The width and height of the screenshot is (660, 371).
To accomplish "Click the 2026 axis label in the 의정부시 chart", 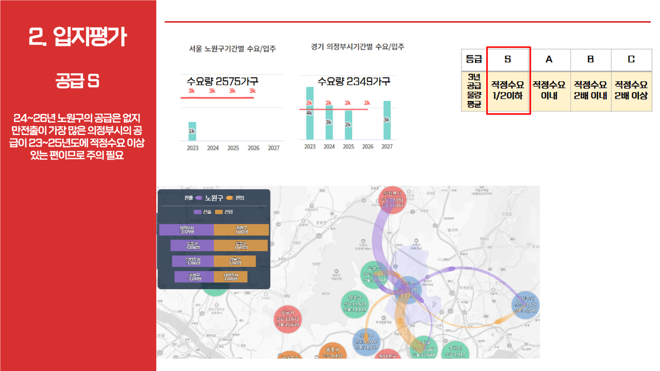I will [x=367, y=147].
